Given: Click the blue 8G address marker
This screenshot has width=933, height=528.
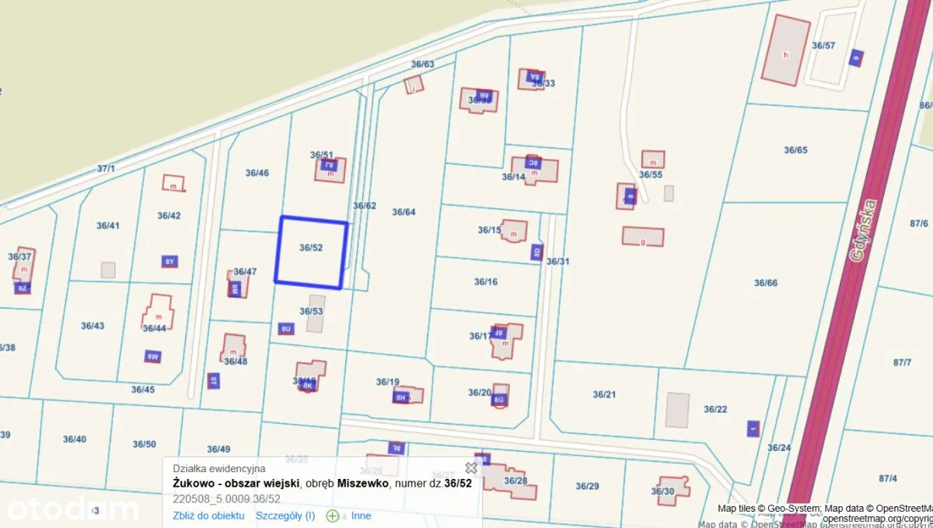Looking at the screenshot, I should (499, 400).
